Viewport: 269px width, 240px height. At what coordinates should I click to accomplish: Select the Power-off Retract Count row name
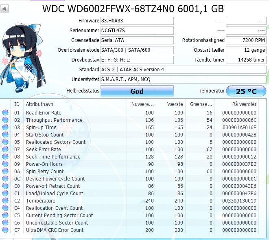[x=53, y=186]
